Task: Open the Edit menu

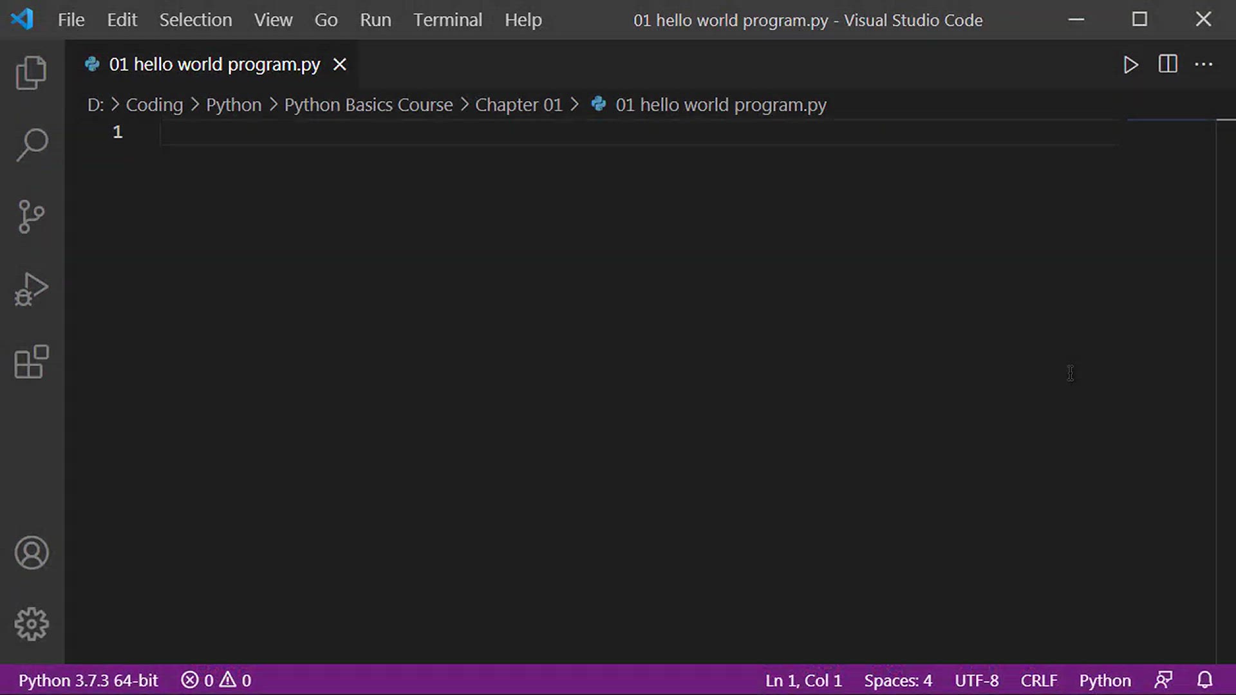Action: tap(122, 20)
